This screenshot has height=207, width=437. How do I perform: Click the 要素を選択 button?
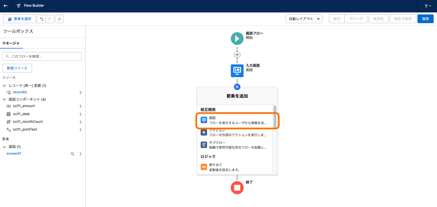(19, 19)
